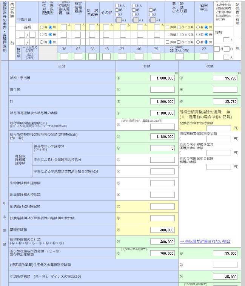Select 無 for 勤労学生 in 当初 row
245x286 pixels.
coord(206,27)
